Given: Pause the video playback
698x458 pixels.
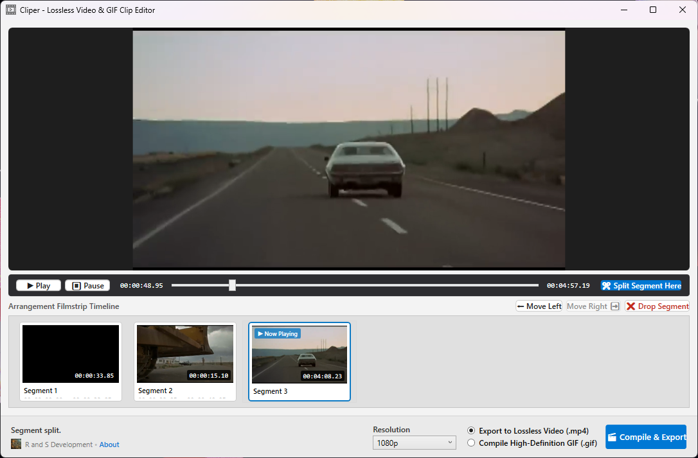Looking at the screenshot, I should 87,285.
